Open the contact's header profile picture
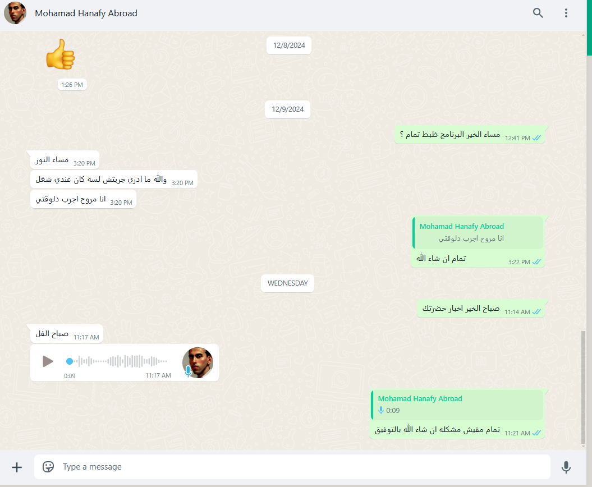This screenshot has width=592, height=487. 15,13
